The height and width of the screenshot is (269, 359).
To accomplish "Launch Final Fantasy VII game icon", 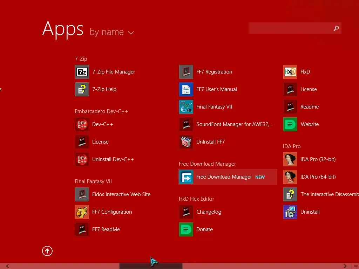I will (186, 107).
